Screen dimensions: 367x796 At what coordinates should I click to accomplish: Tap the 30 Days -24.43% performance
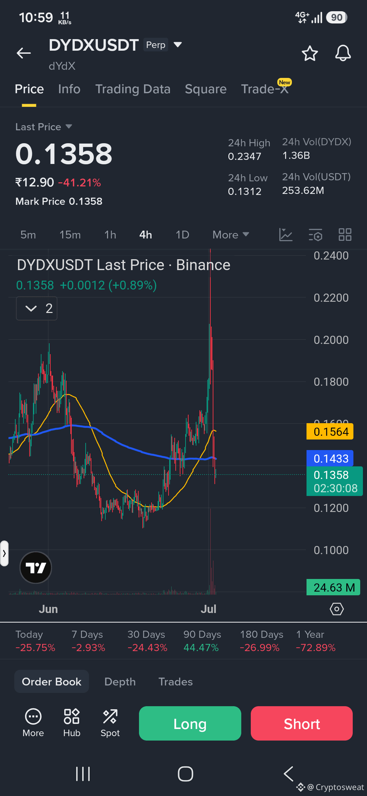coord(147,641)
